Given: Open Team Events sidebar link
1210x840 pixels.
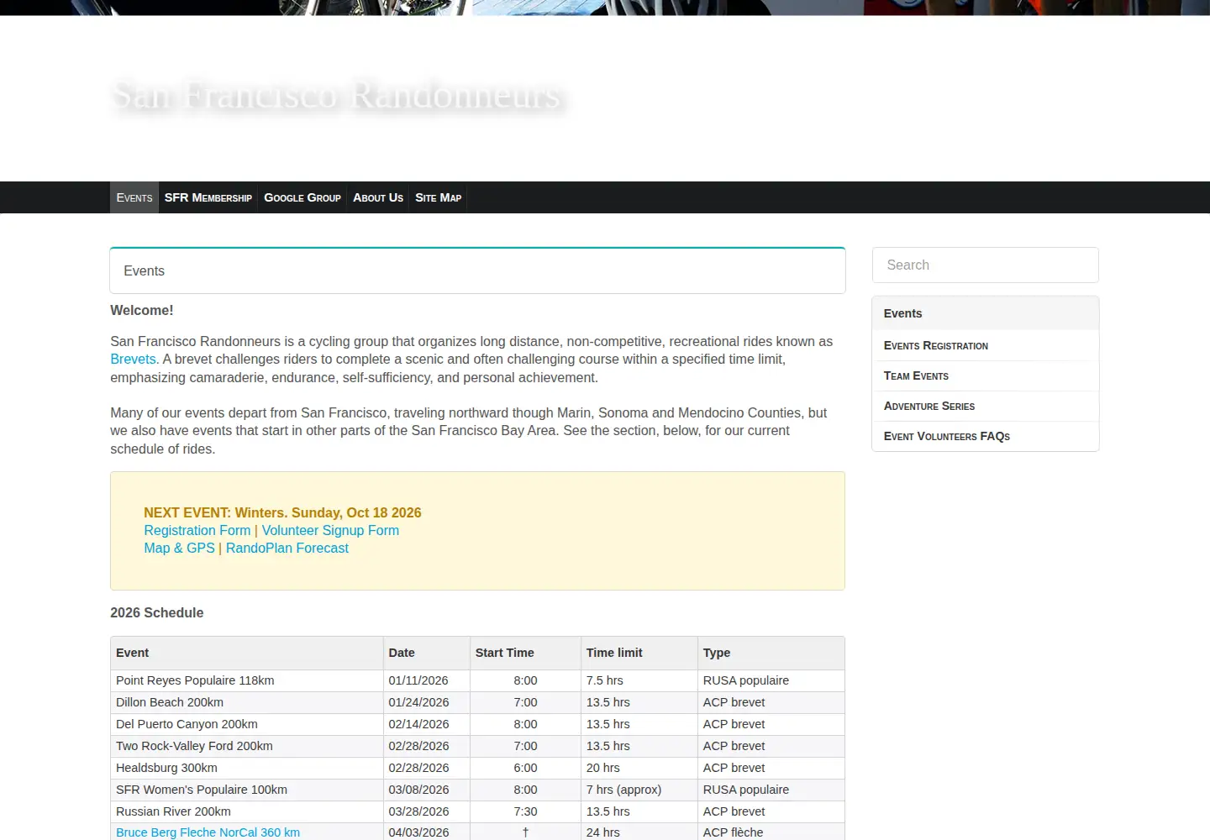Looking at the screenshot, I should point(916,375).
